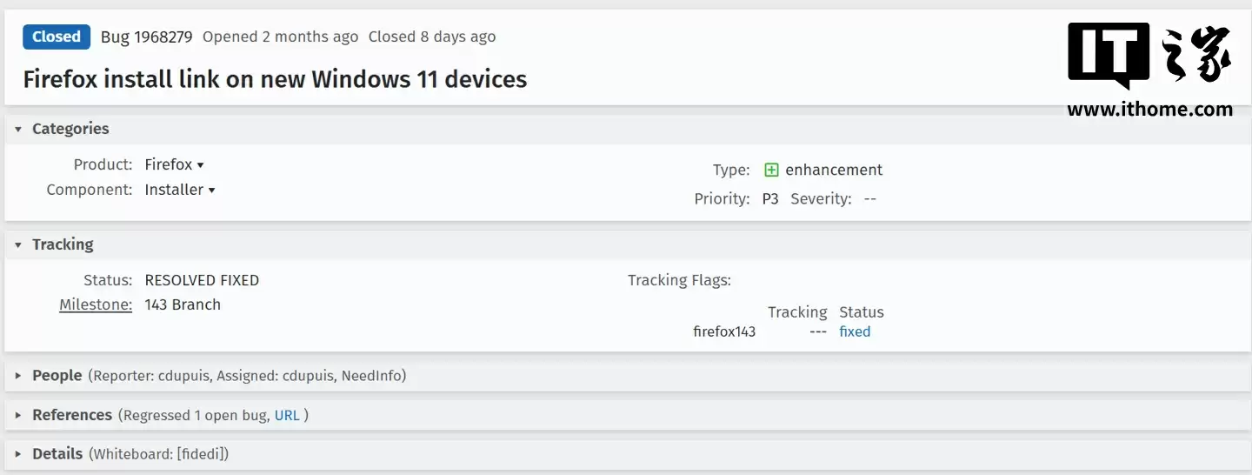Click the P3 priority value
The image size is (1252, 475).
[x=770, y=198]
